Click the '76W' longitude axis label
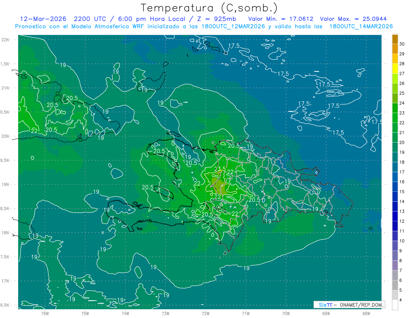The height and width of the screenshot is (318, 411). [x=45, y=314]
